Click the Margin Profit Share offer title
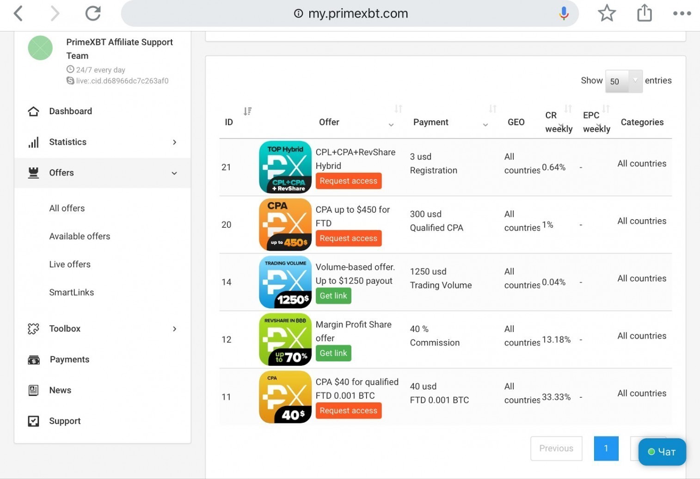This screenshot has width=700, height=479. tap(354, 332)
